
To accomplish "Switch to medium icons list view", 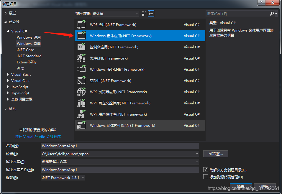I will [x=151, y=14].
